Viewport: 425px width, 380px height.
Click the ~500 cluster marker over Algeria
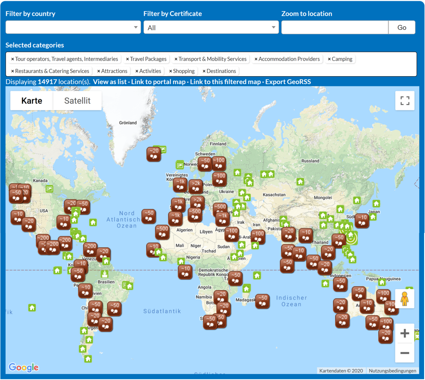[x=162, y=232]
